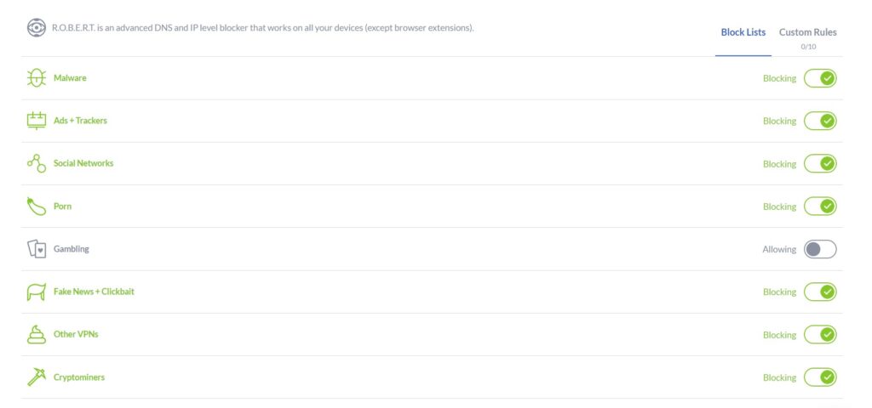The image size is (872, 408).
Task: Select the Block Lists tab
Action: point(743,32)
